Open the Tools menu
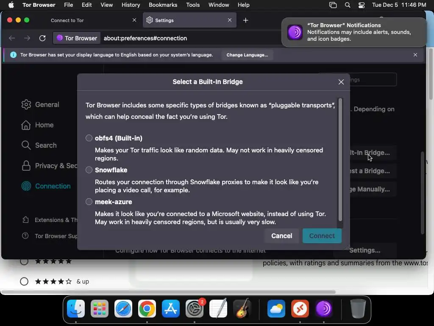434x326 pixels. 193,5
